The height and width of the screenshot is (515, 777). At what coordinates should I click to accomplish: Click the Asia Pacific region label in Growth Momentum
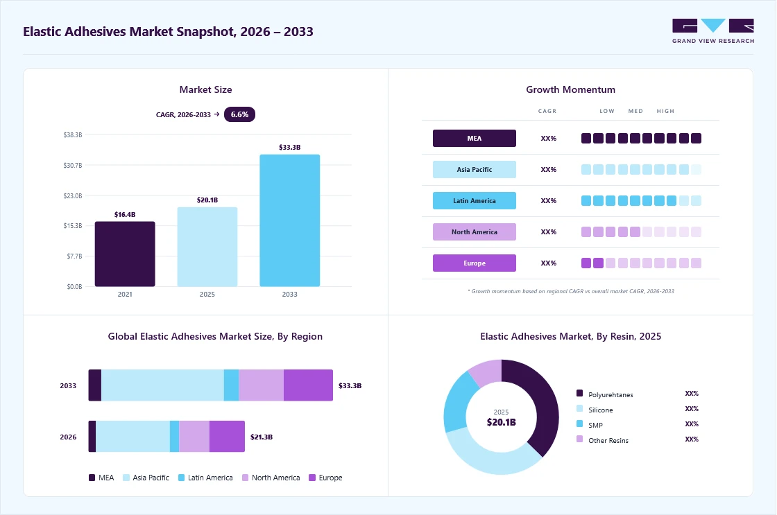click(x=475, y=169)
